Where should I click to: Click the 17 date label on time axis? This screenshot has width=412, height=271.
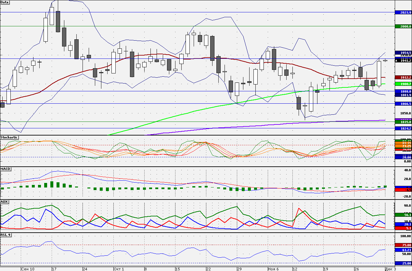[x=54, y=269]
